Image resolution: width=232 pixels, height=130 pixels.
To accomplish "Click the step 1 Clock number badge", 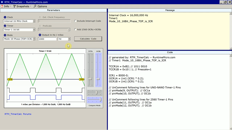I will click(5, 17).
